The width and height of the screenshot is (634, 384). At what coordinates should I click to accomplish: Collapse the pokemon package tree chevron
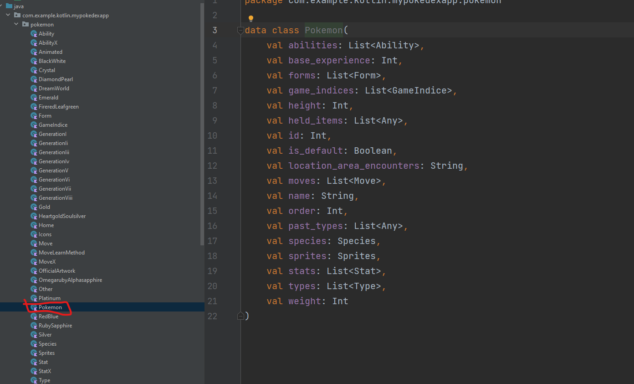[16, 25]
